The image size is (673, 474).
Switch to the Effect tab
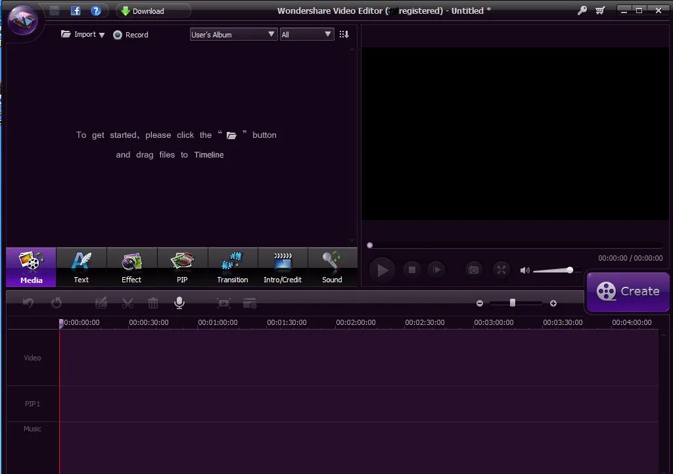click(x=131, y=267)
